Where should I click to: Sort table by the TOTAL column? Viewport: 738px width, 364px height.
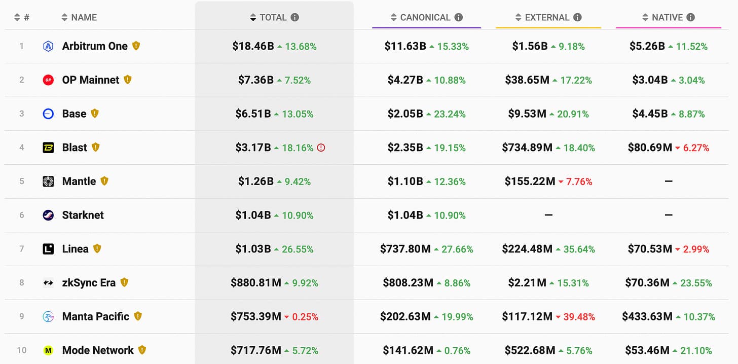269,17
